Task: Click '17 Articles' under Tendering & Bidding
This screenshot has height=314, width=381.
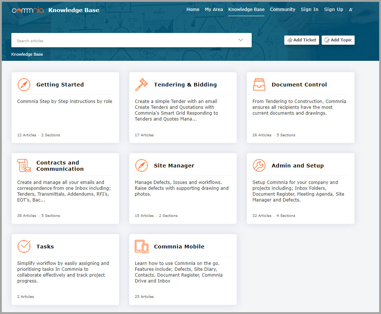Action: [144, 135]
